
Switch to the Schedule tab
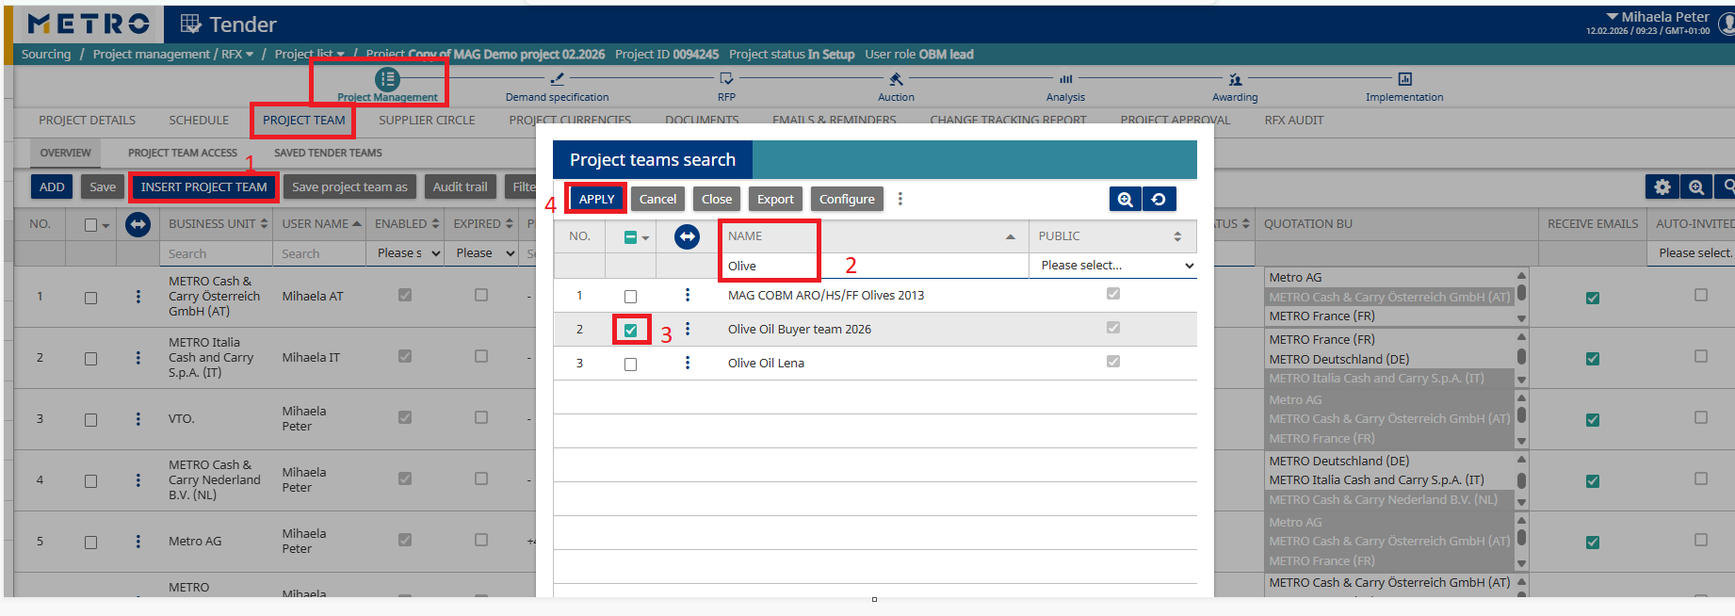tap(199, 121)
